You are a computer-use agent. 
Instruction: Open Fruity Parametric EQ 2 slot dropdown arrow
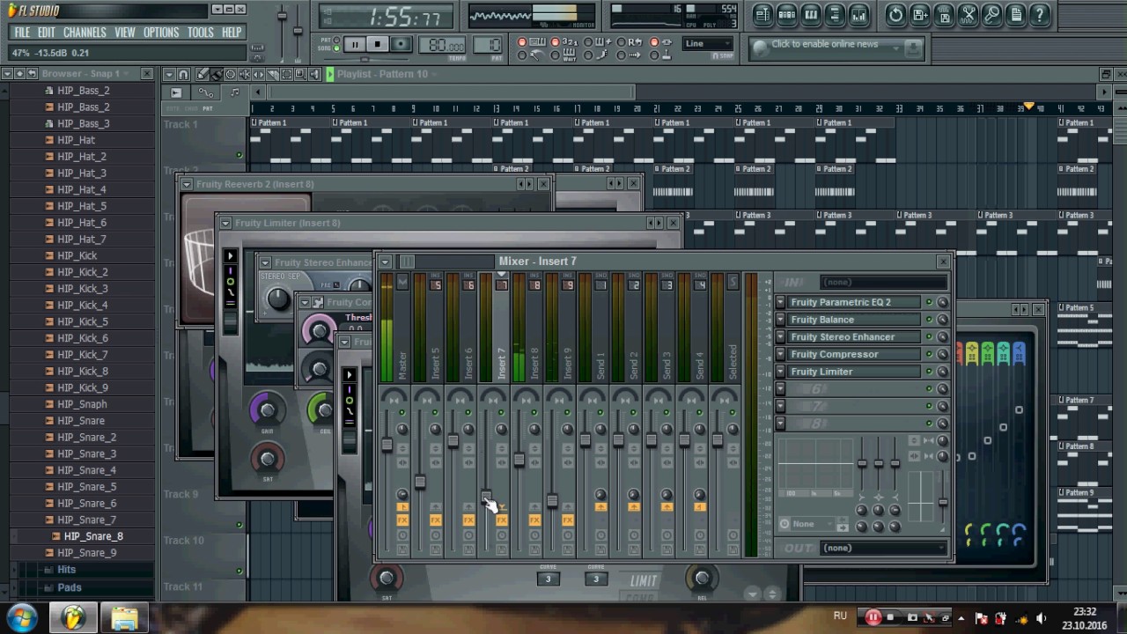click(x=780, y=302)
